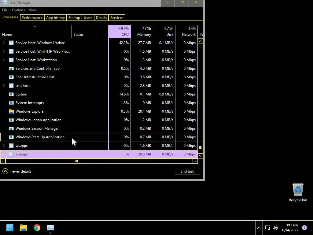Open the notification center badge
313x235 pixels.
(x=304, y=228)
